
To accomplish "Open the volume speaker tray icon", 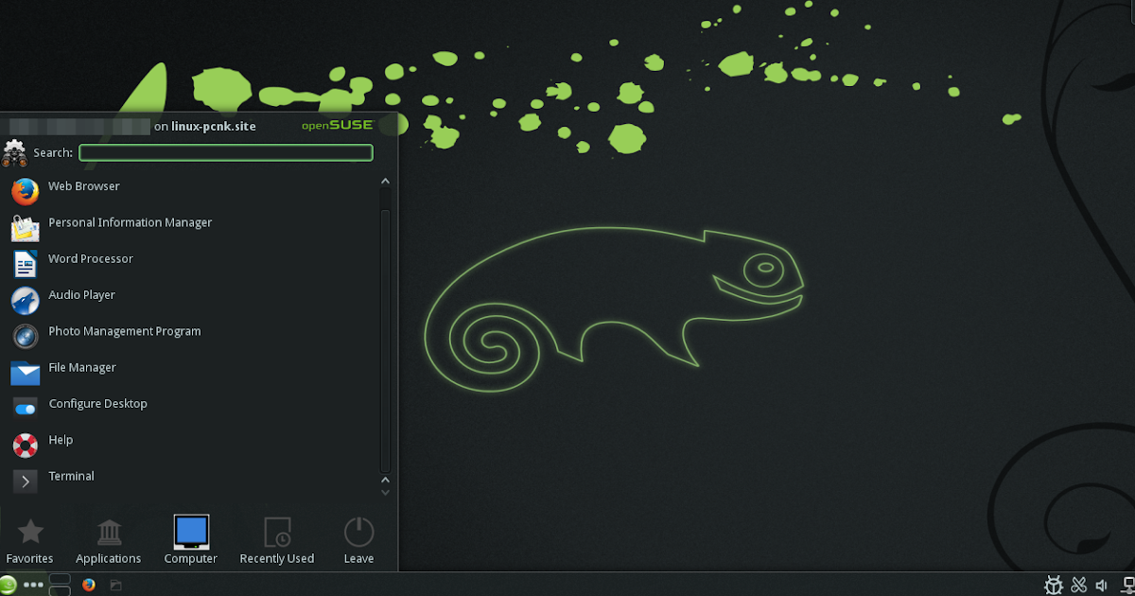I will coord(1102,585).
